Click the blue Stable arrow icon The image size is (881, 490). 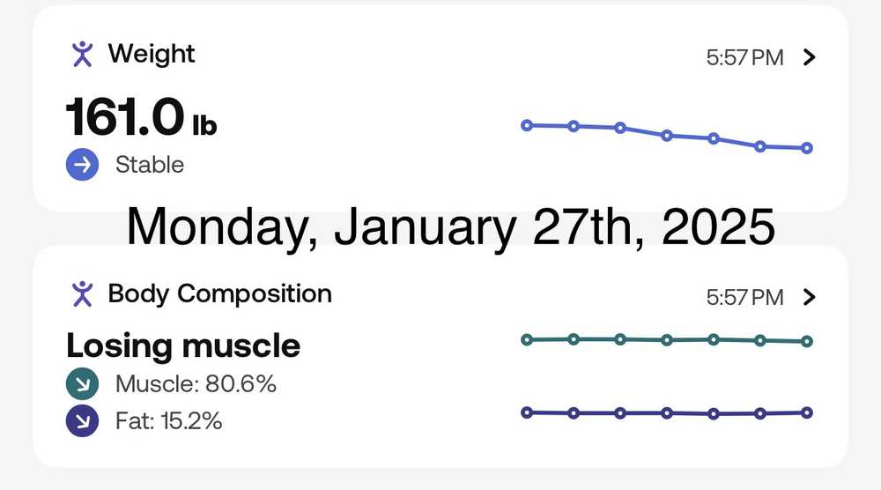click(x=82, y=165)
